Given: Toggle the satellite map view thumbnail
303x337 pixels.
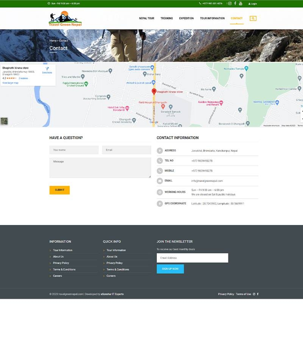Looking at the screenshot, I should coord(4,121).
